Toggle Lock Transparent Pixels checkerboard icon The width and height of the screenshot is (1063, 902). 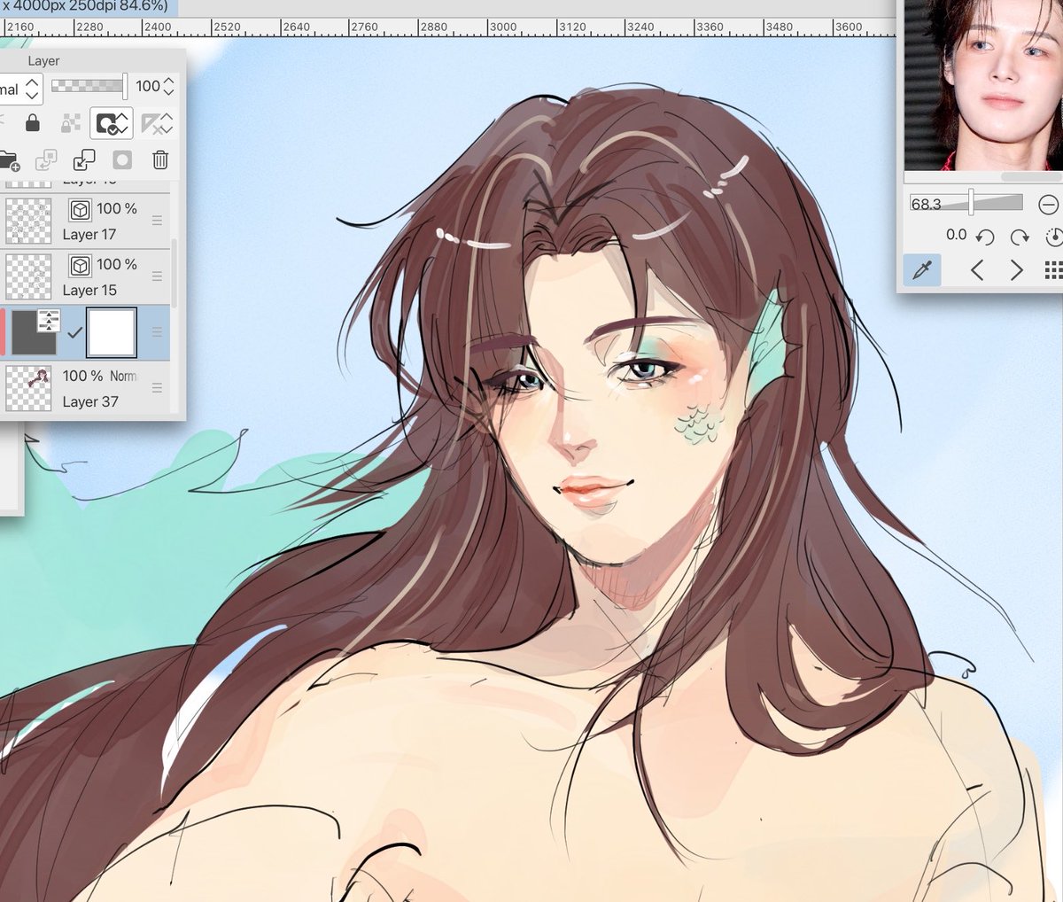71,123
